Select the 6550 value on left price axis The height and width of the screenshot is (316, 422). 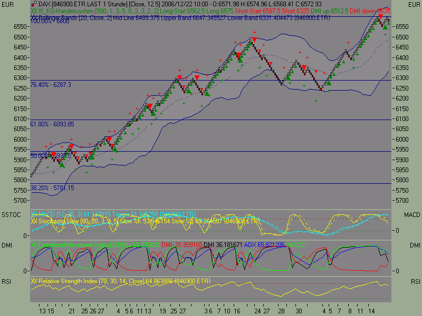[20, 27]
